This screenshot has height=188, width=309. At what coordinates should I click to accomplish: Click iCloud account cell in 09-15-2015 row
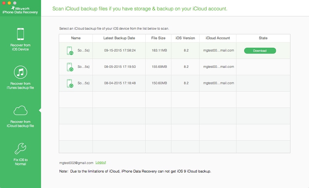(x=219, y=50)
